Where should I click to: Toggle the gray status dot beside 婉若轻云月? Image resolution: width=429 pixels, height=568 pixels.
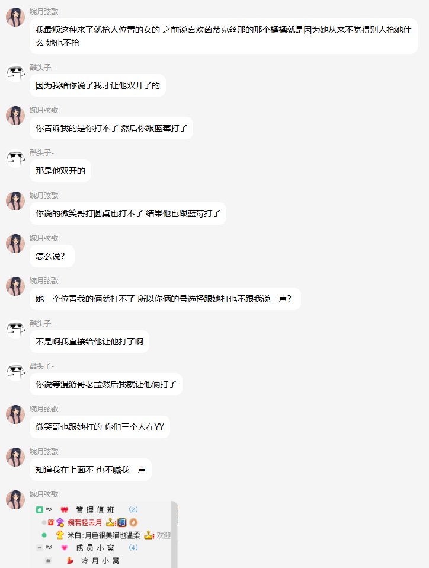44,522
